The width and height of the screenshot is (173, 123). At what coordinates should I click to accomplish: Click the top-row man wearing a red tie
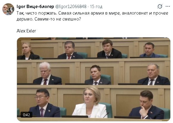(70, 50)
